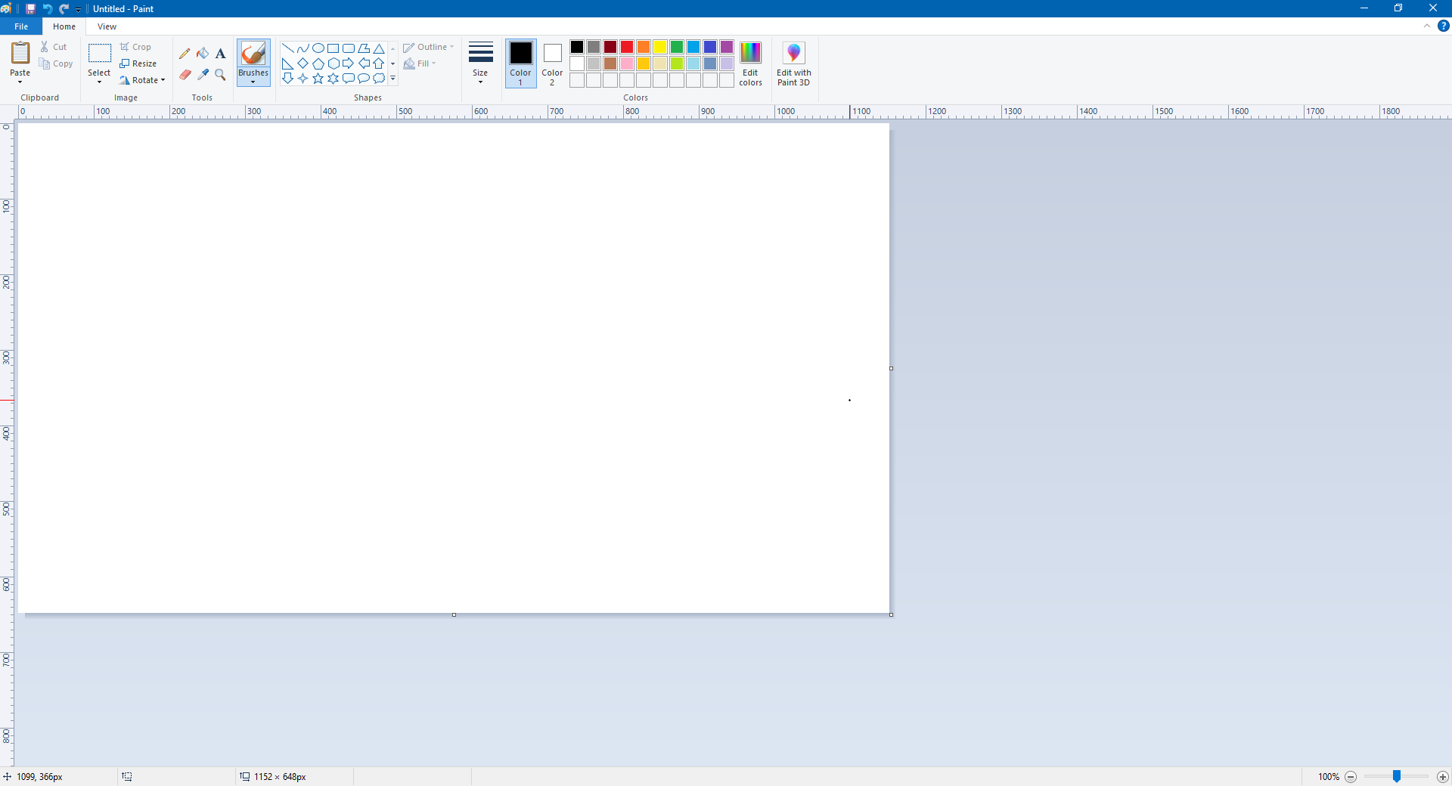The image size is (1452, 786).
Task: Expand the shapes gallery More arrow
Action: pos(392,78)
